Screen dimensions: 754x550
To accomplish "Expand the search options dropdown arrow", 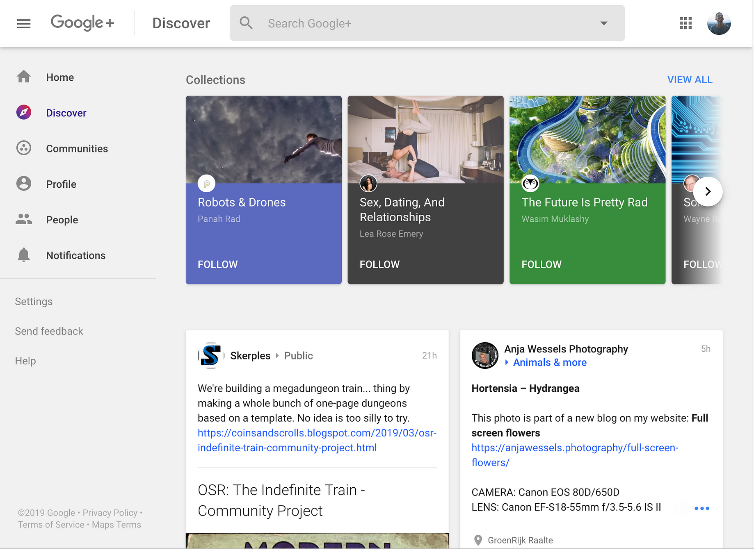I will coord(604,23).
